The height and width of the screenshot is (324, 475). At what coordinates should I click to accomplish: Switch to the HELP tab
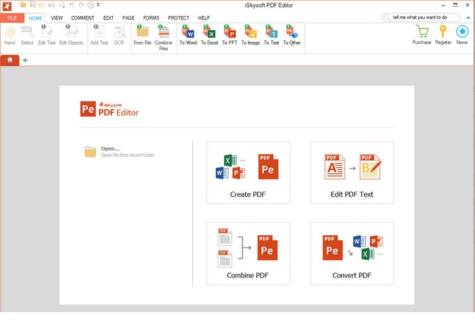[x=204, y=18]
